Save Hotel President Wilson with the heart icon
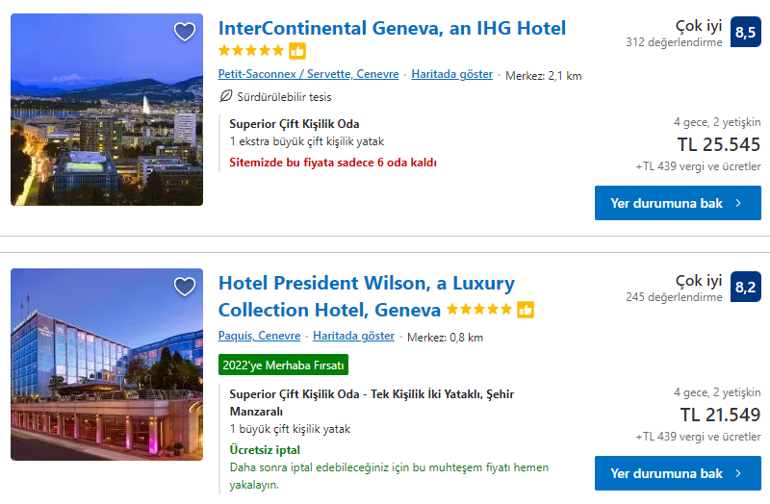The width and height of the screenshot is (770, 504). (x=185, y=287)
